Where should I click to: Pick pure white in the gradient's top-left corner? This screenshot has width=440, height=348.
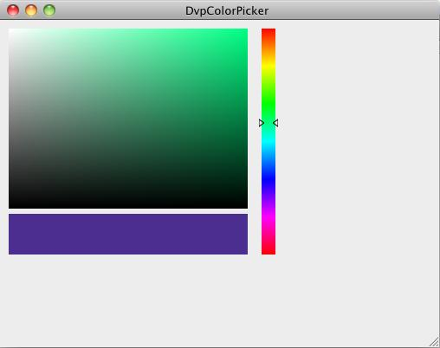pyautogui.click(x=10, y=30)
